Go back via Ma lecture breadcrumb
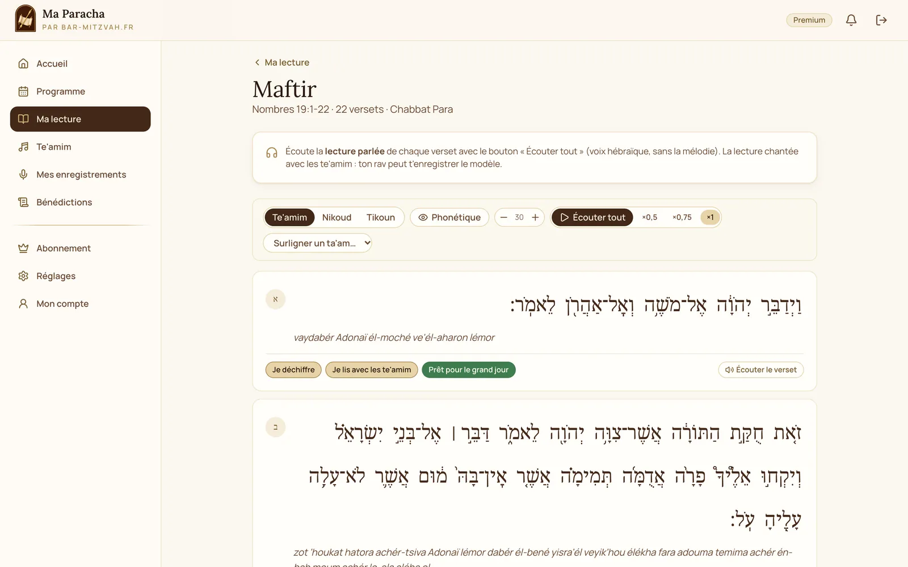The image size is (908, 567). 281,62
